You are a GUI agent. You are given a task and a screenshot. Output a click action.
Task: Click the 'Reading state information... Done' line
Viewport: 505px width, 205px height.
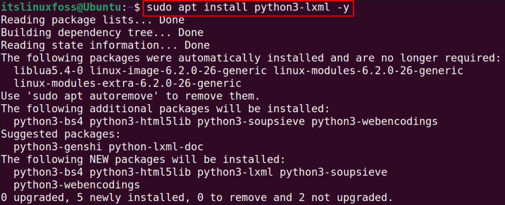[106, 45]
